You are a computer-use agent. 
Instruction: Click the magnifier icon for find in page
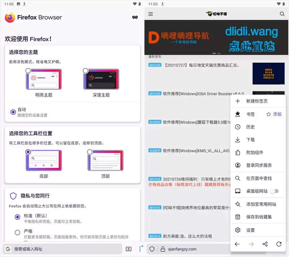[x=238, y=178]
